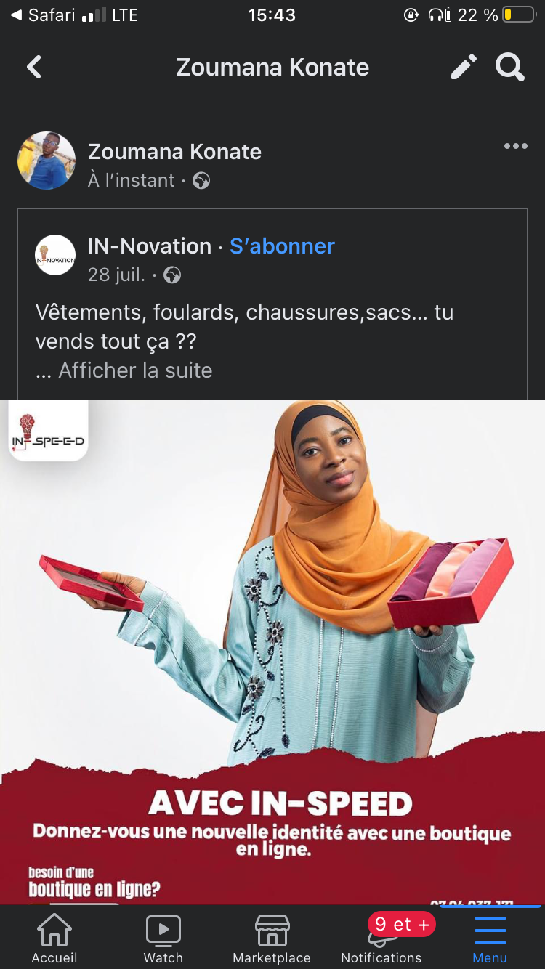Tap the IN-SPEED logo on the image
This screenshot has height=969, width=545.
pyautogui.click(x=48, y=430)
